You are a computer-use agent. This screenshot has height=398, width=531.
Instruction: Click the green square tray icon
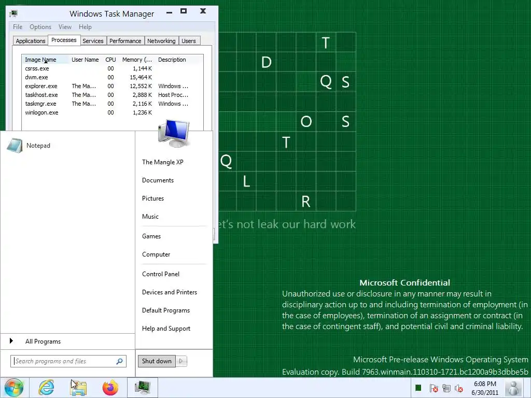418,388
